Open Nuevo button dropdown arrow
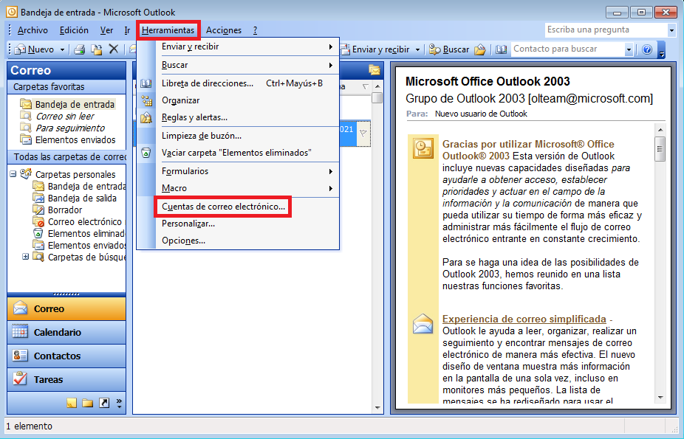684x439 pixels. click(x=62, y=49)
